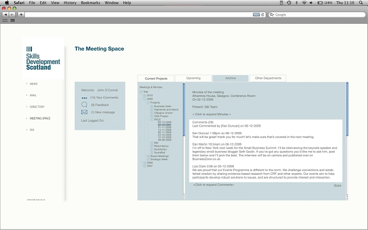The height and width of the screenshot is (230, 368).
Task: Expand the 2008 tree node
Action: (144, 163)
